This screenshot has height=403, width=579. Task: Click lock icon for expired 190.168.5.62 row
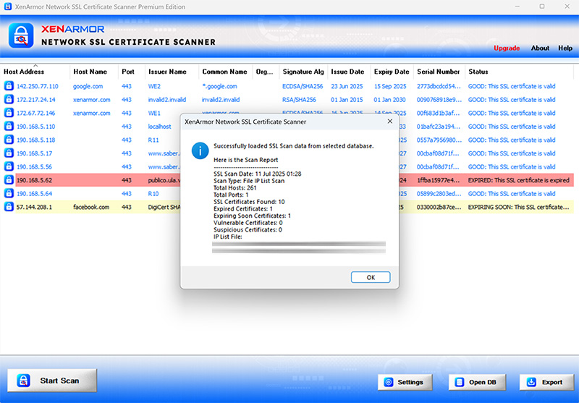click(9, 180)
